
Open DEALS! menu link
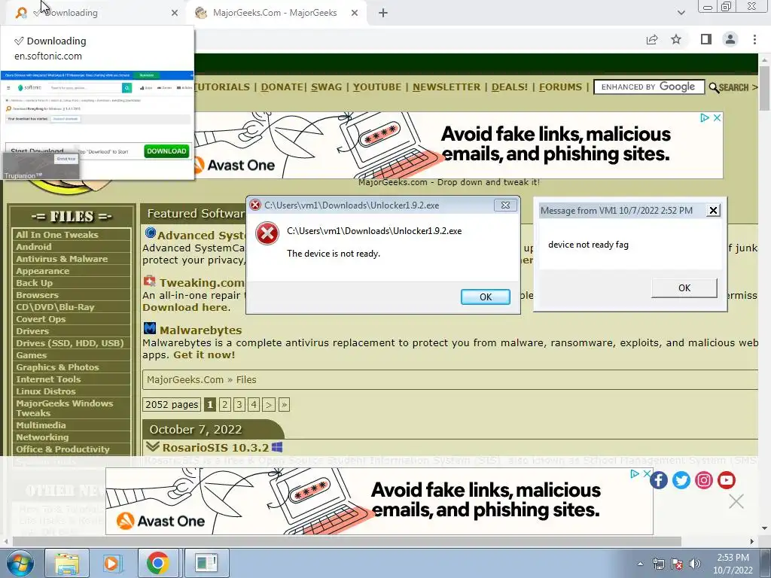tap(510, 87)
